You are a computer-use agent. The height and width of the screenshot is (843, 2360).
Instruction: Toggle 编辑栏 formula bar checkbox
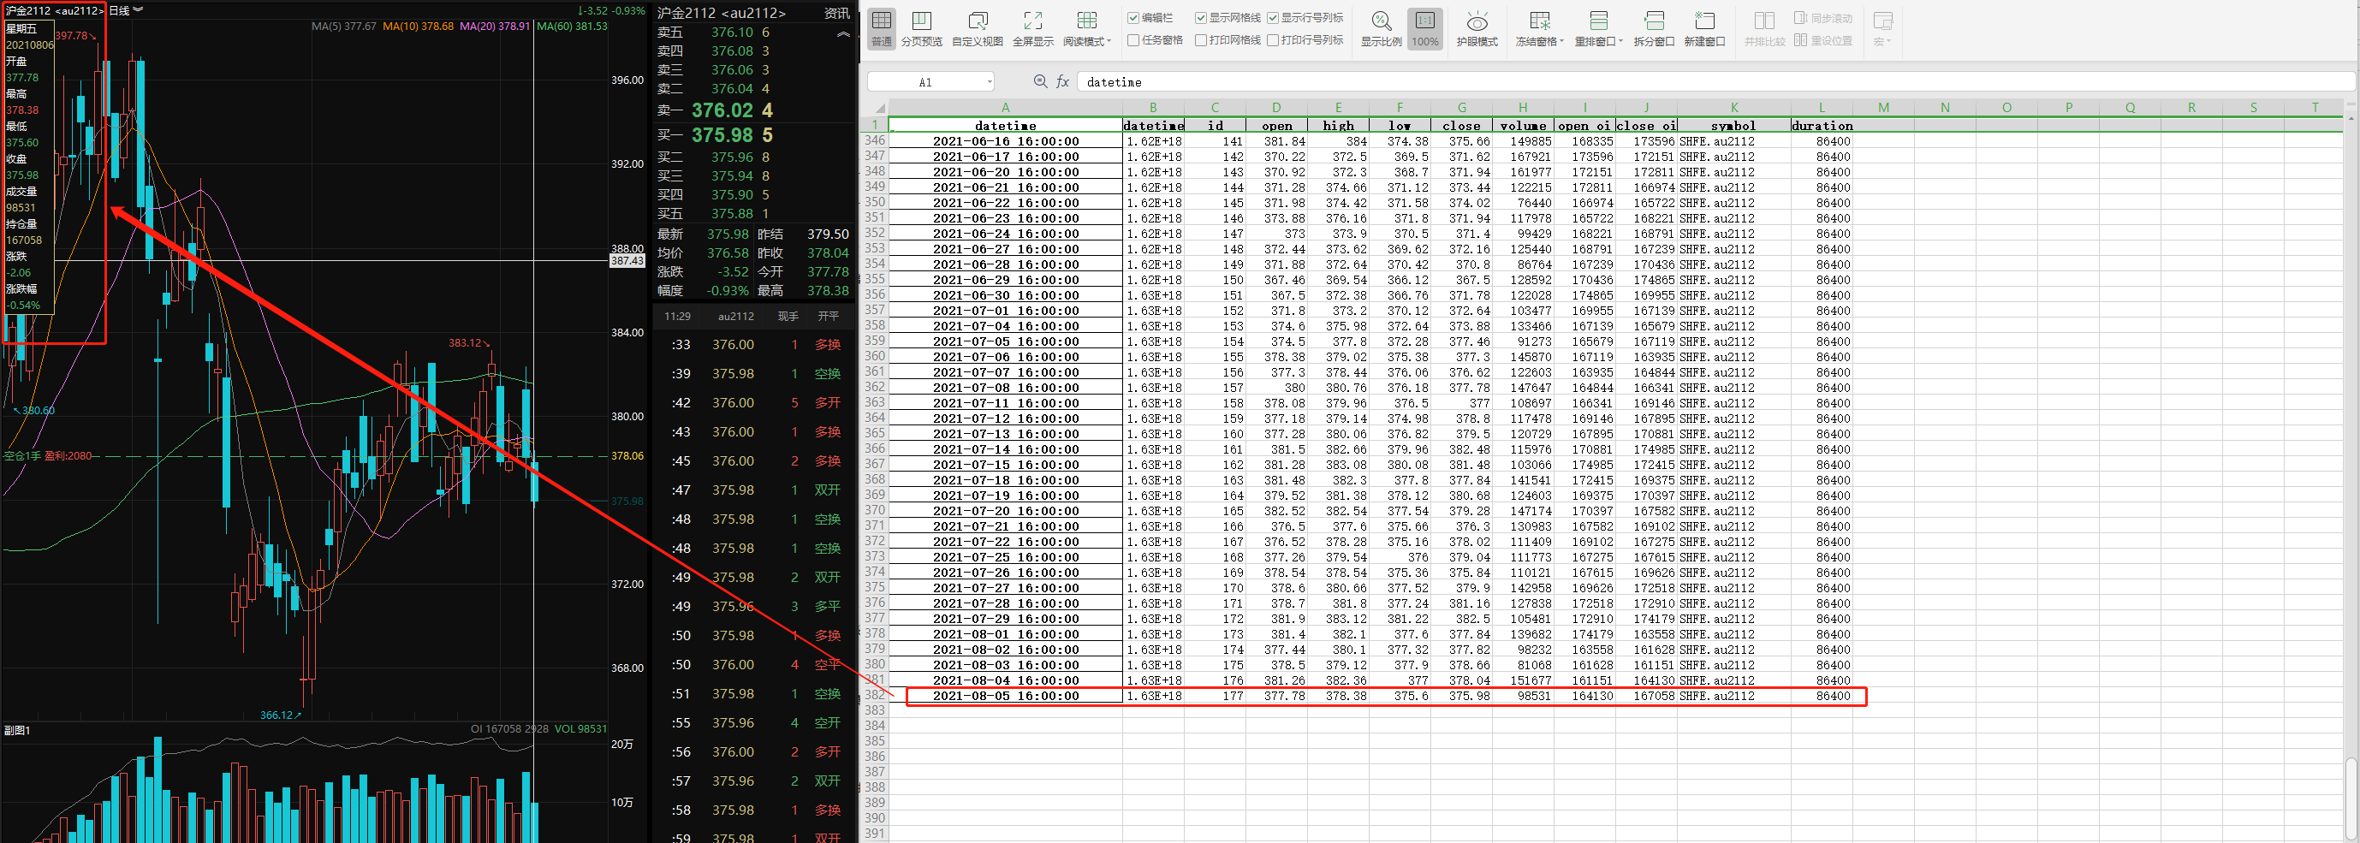tap(1133, 18)
